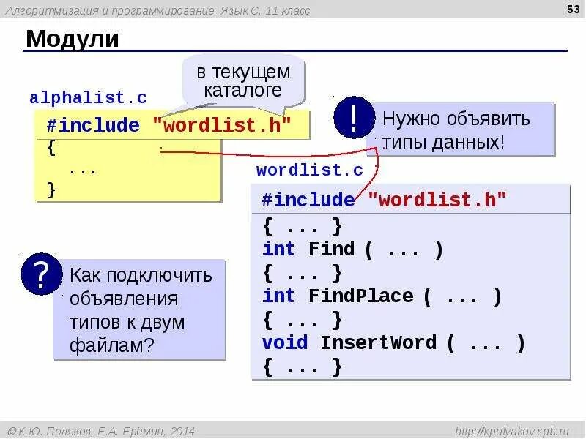
Task: Click slide number 53 in the header
Action: click(573, 9)
